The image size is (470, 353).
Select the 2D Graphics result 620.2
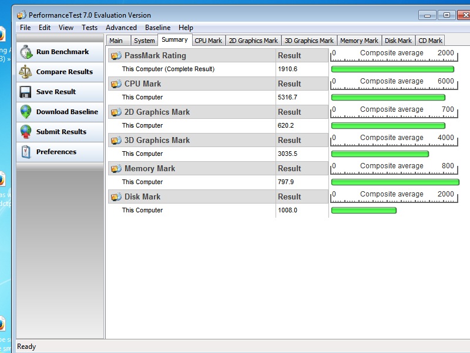click(x=286, y=125)
